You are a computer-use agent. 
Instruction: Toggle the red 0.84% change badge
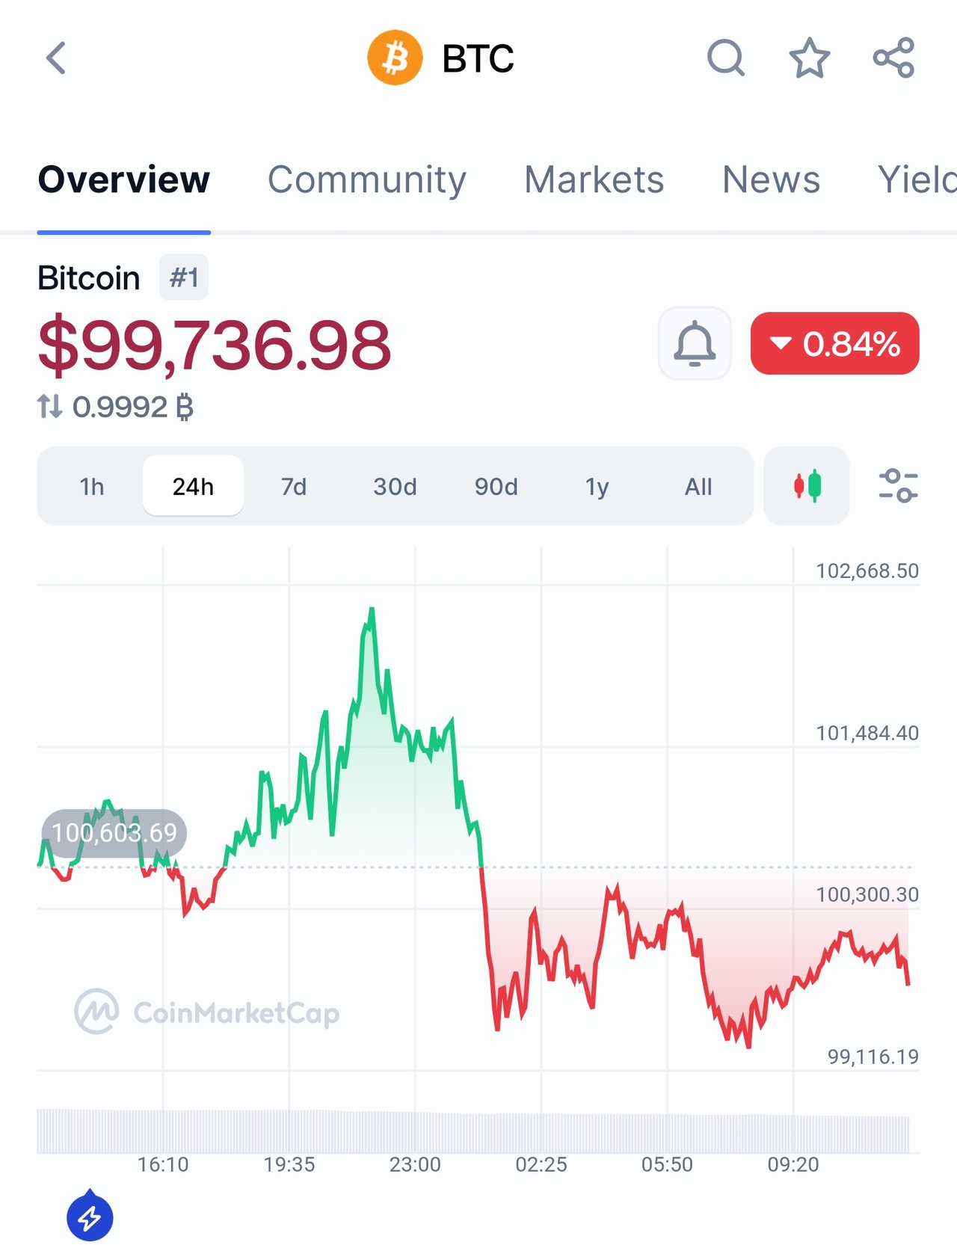click(834, 344)
